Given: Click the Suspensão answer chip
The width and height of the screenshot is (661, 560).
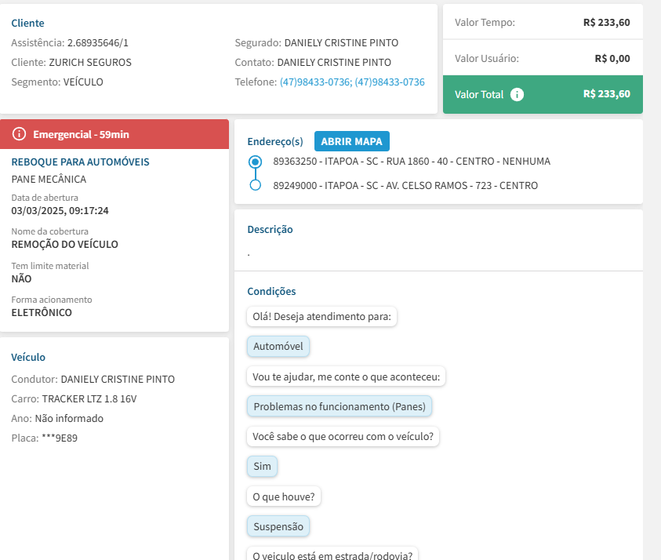Looking at the screenshot, I should [x=278, y=526].
